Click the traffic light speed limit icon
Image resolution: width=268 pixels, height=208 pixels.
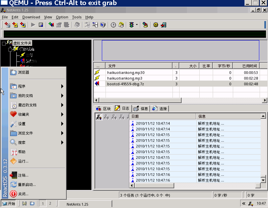tap(131, 25)
